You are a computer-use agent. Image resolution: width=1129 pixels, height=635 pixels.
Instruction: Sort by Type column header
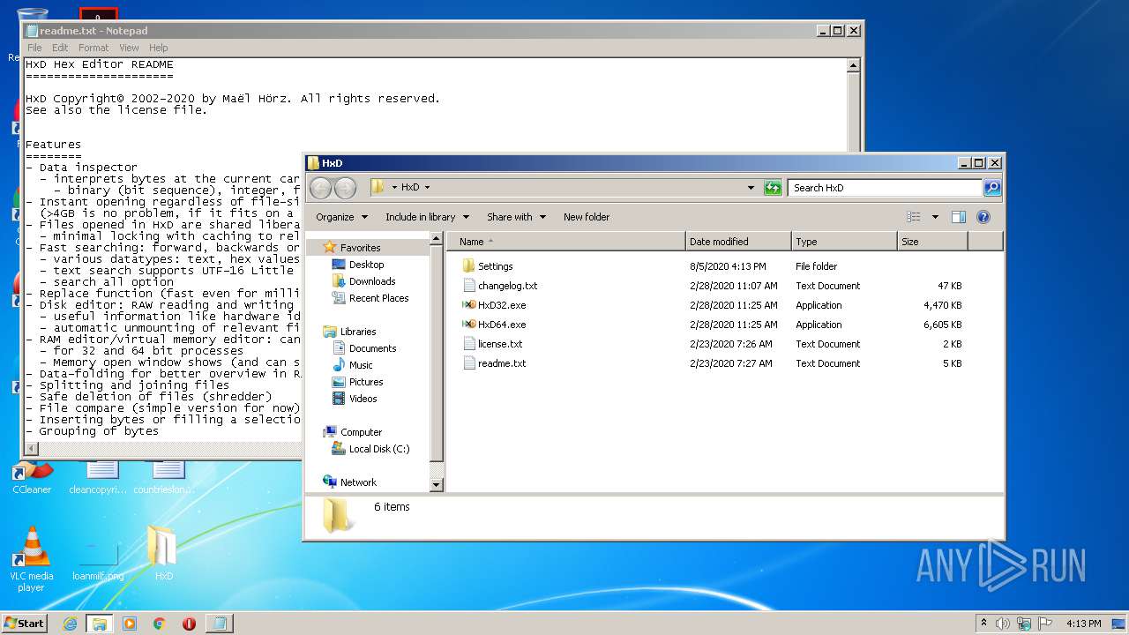tap(844, 242)
